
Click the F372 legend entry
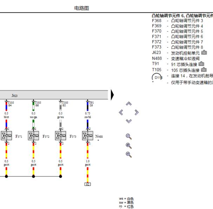[178, 42]
